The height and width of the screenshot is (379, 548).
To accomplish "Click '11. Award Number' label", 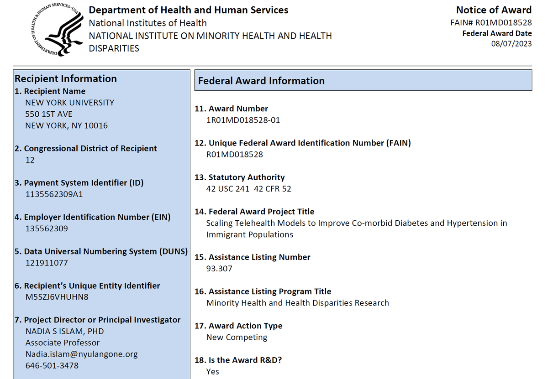I will click(232, 109).
